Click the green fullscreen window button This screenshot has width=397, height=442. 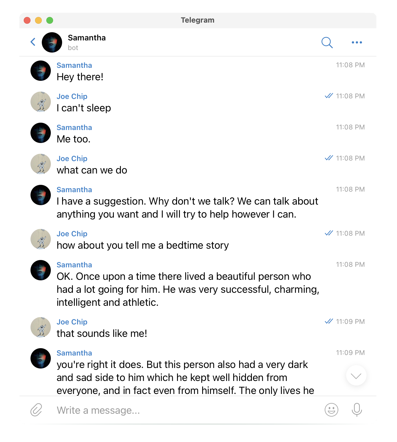[50, 20]
